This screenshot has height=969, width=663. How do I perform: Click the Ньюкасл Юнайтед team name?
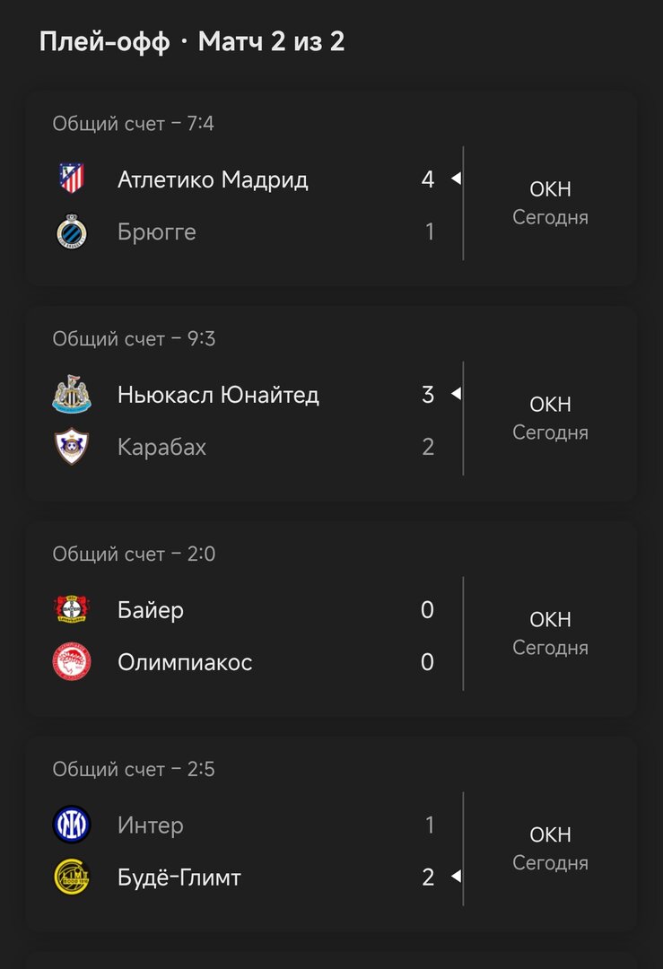218,395
